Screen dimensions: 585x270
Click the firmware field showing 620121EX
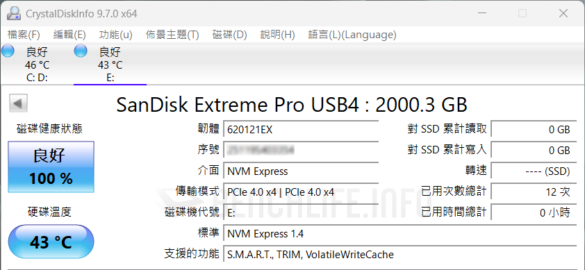pyautogui.click(x=301, y=129)
